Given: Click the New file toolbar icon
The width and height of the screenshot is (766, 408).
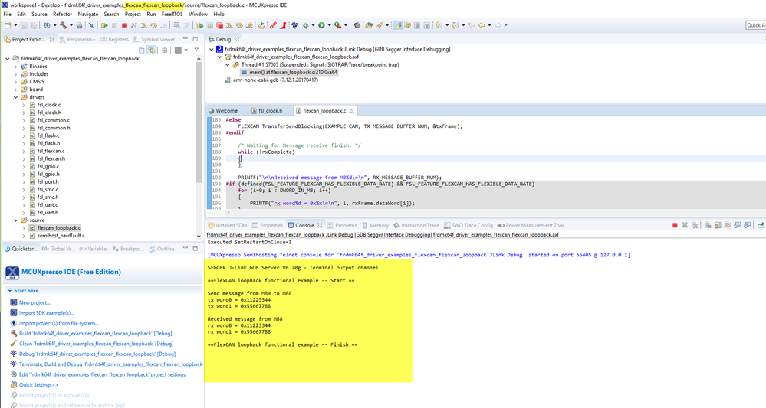Looking at the screenshot, I should pyautogui.click(x=8, y=25).
